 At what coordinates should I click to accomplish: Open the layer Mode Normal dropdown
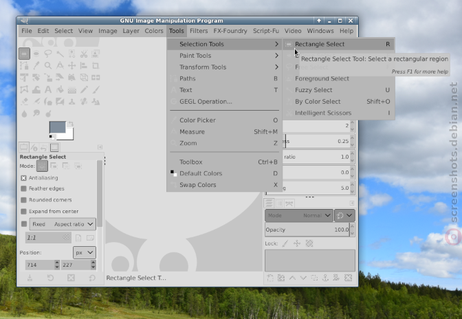[x=299, y=216]
